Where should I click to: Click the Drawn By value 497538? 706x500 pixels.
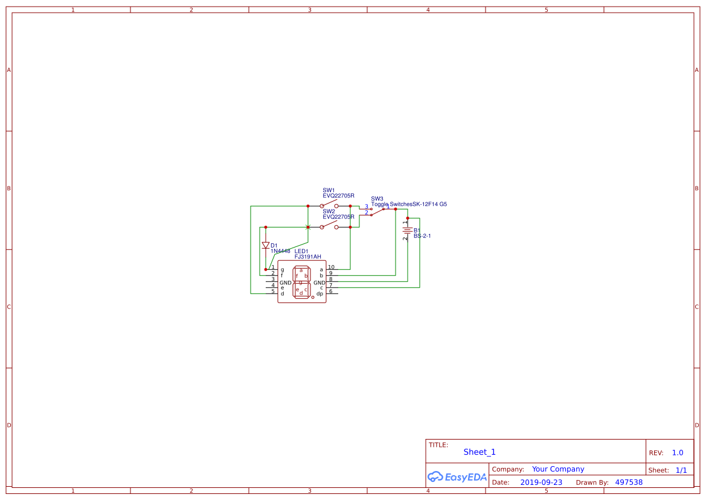pos(629,482)
